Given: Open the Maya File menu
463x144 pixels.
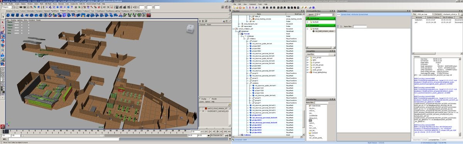Looking at the screenshot, I should 2,4.
